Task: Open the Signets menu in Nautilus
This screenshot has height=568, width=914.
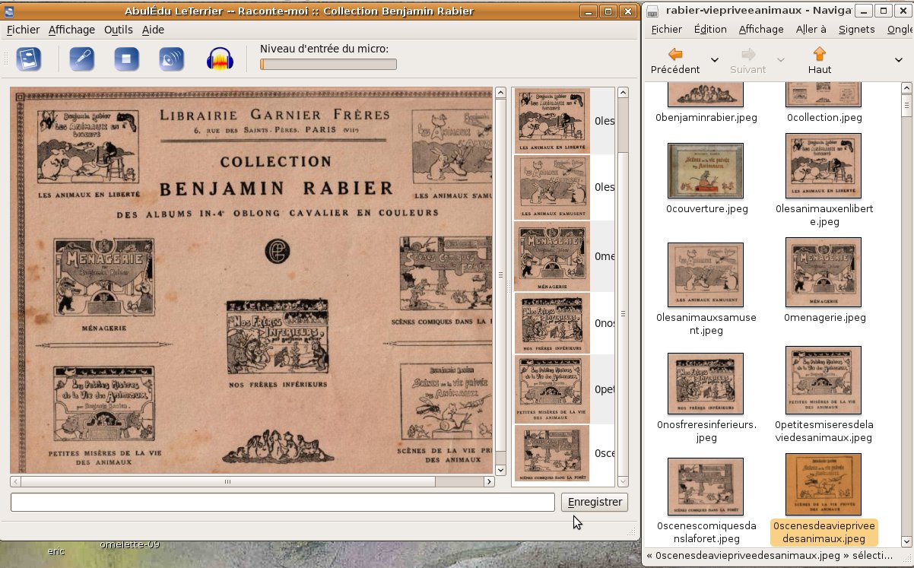Action: [856, 29]
